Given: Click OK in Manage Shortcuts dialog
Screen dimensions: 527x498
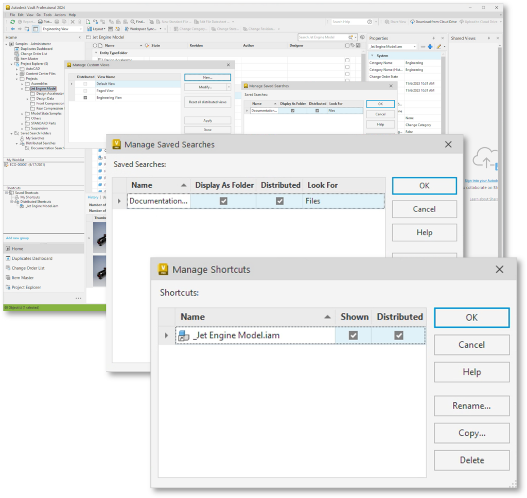Looking at the screenshot, I should [x=471, y=317].
